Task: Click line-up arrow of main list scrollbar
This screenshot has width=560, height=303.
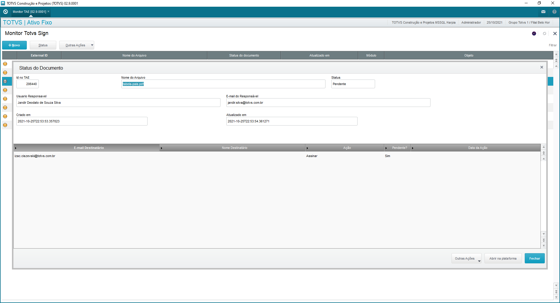Action: tap(556, 66)
